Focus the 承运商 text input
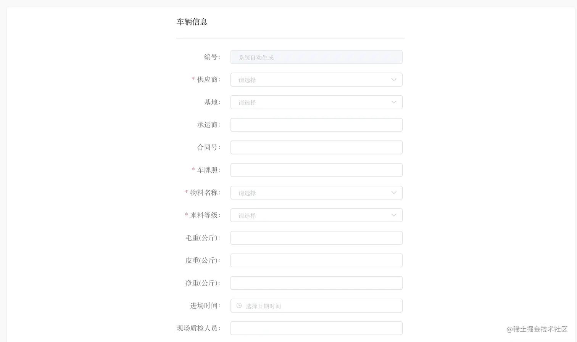The image size is (577, 342). point(316,125)
